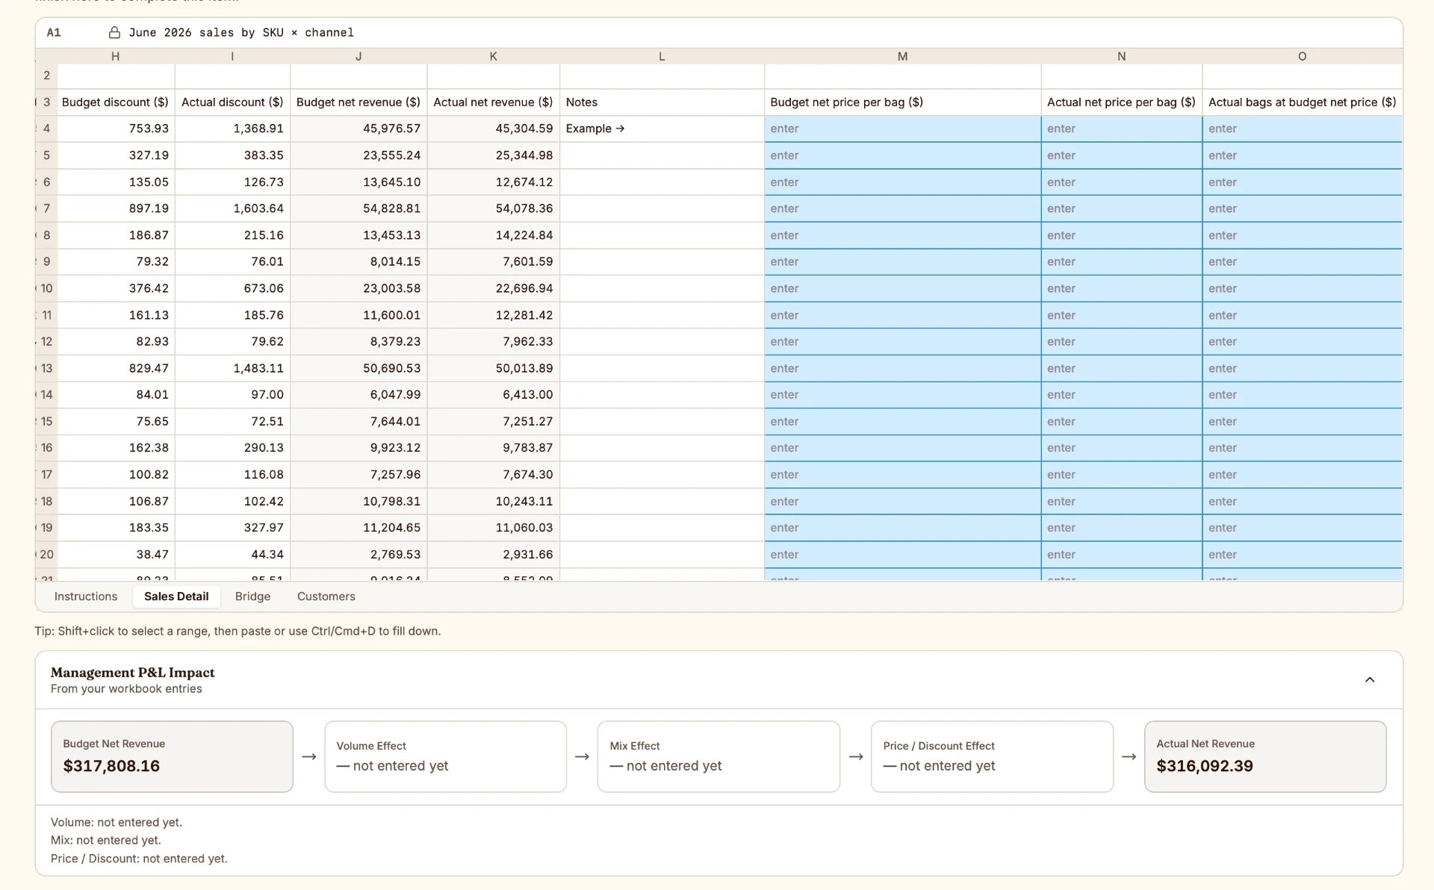The image size is (1434, 890).
Task: Click row 4 Budget net price per bag cell
Action: pos(902,128)
